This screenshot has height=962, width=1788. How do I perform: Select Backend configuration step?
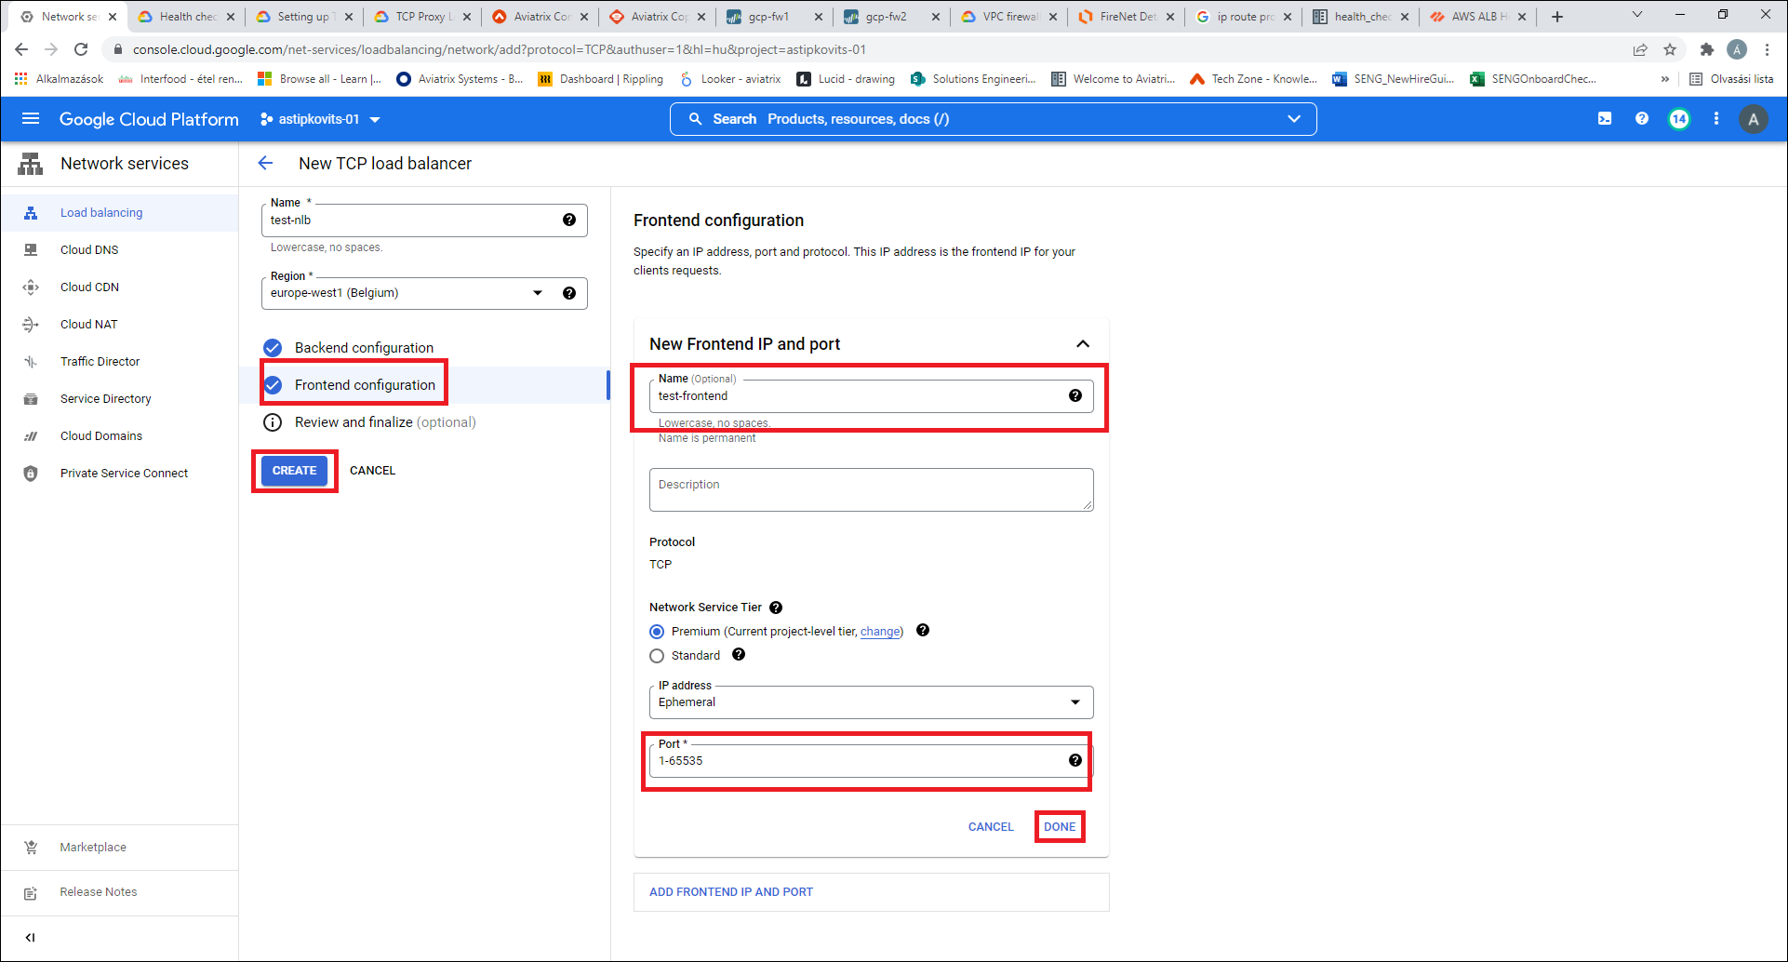364,348
